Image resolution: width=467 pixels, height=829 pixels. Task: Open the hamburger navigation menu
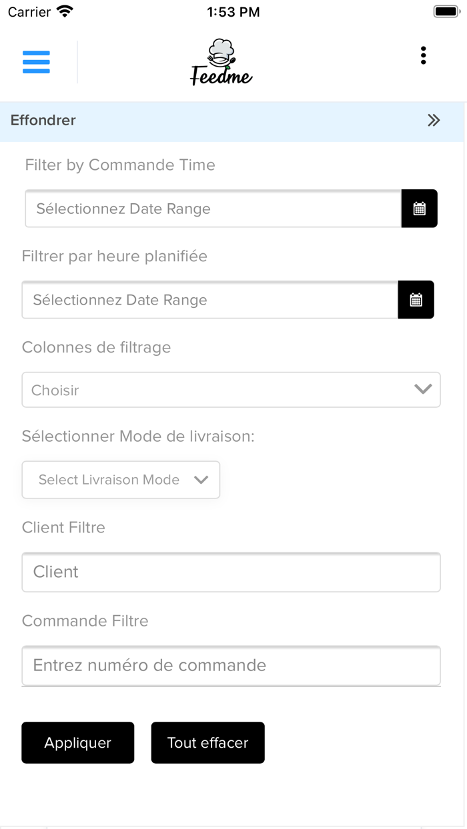click(36, 62)
